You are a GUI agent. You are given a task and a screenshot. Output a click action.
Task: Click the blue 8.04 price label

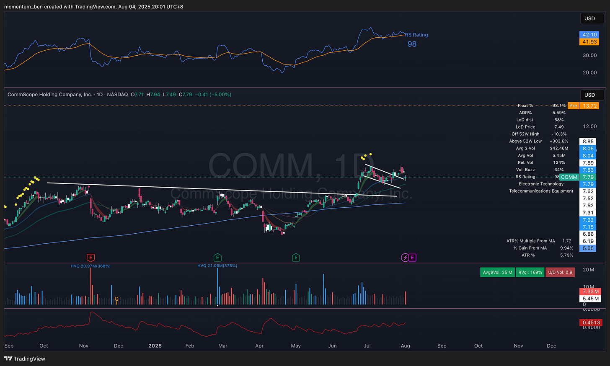[x=588, y=156]
